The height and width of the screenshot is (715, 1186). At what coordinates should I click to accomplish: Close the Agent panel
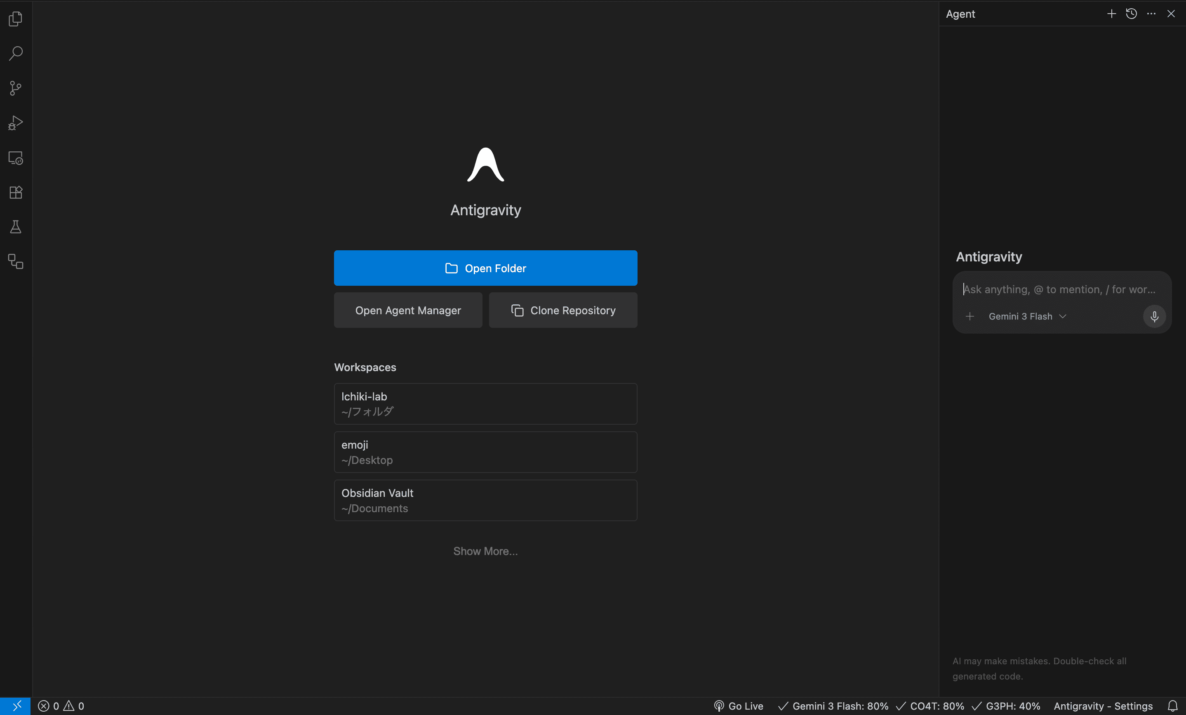[1171, 14]
